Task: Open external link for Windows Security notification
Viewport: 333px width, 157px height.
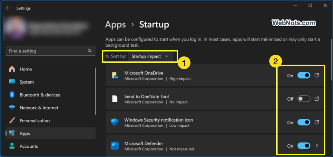Action: [317, 122]
